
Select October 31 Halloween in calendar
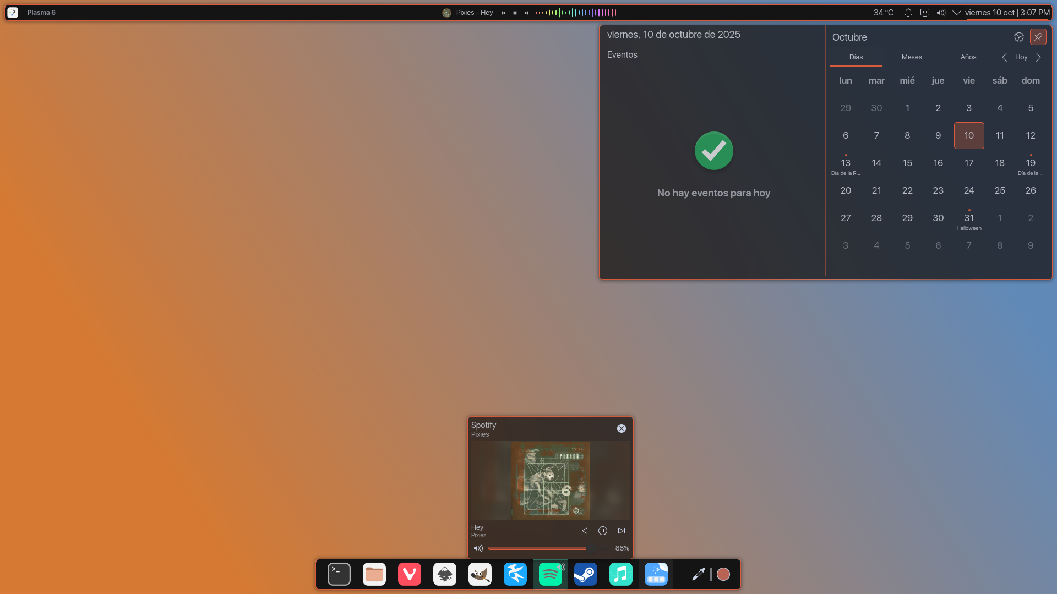[969, 219]
